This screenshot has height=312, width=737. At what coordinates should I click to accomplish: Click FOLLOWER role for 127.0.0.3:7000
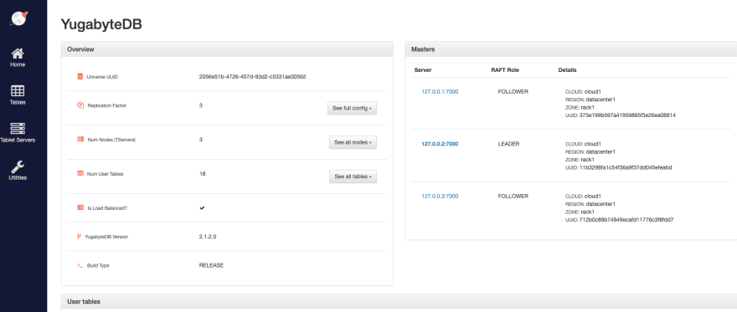(513, 196)
